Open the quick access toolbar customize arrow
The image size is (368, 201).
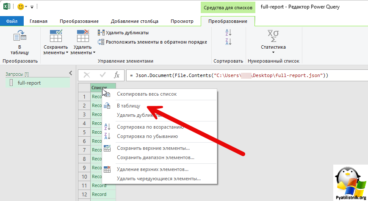[32, 7]
